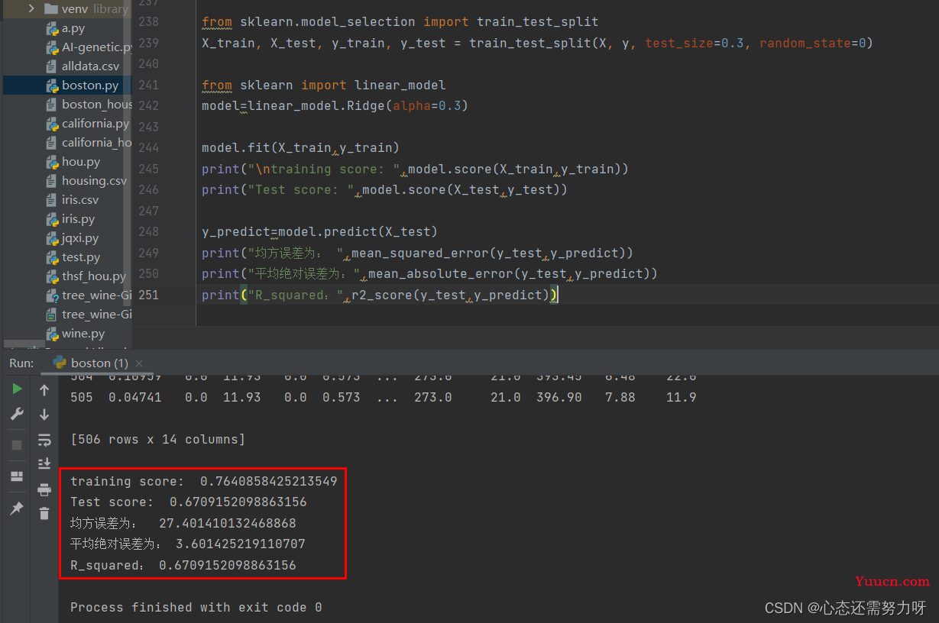Print console output with the printer icon
Image resolution: width=939 pixels, height=623 pixels.
click(44, 489)
